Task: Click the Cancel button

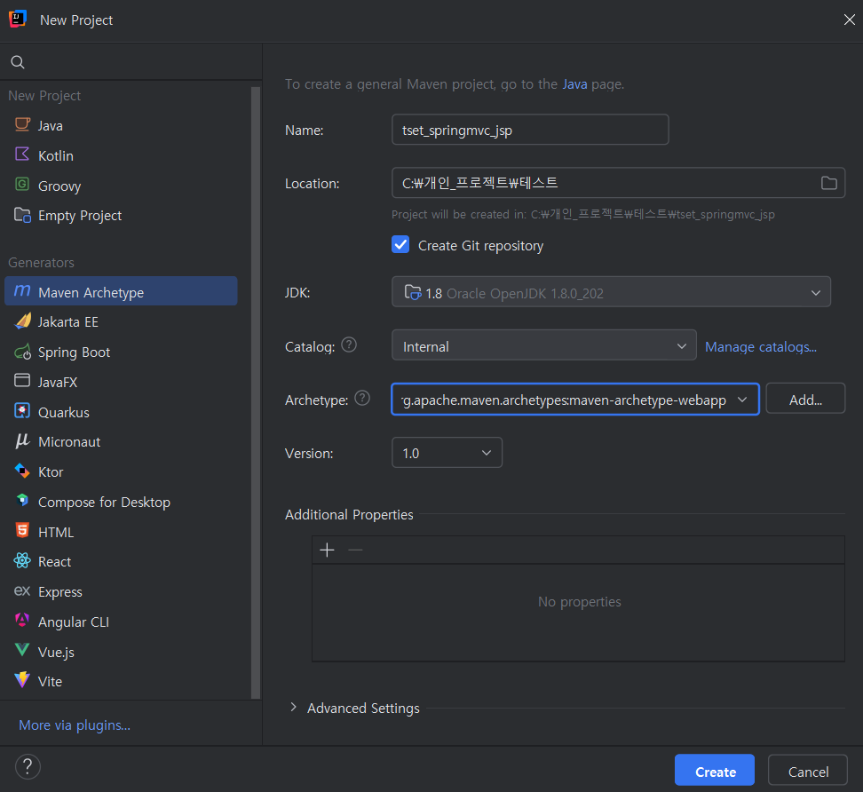Action: click(x=807, y=771)
